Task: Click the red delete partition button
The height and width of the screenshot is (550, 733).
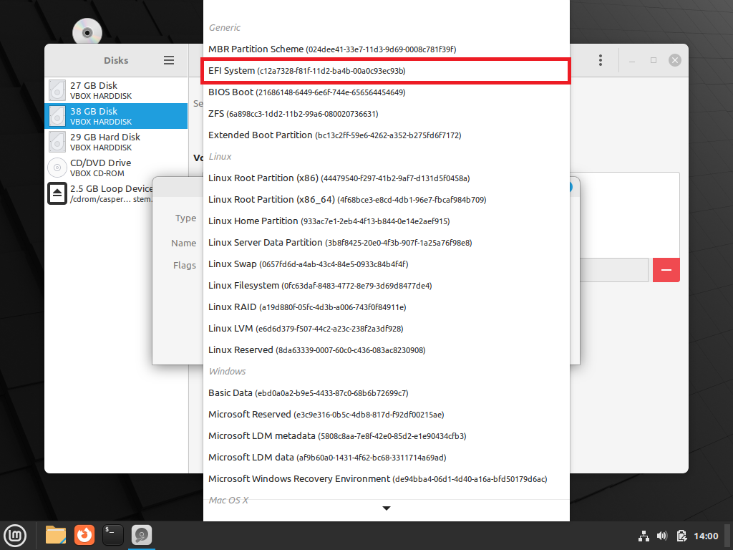Action: [x=666, y=270]
